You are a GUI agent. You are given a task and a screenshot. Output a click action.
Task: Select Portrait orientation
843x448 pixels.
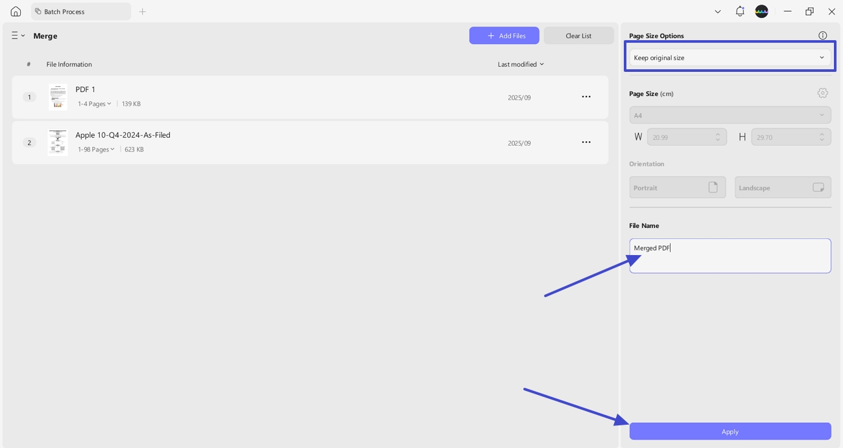pyautogui.click(x=677, y=187)
